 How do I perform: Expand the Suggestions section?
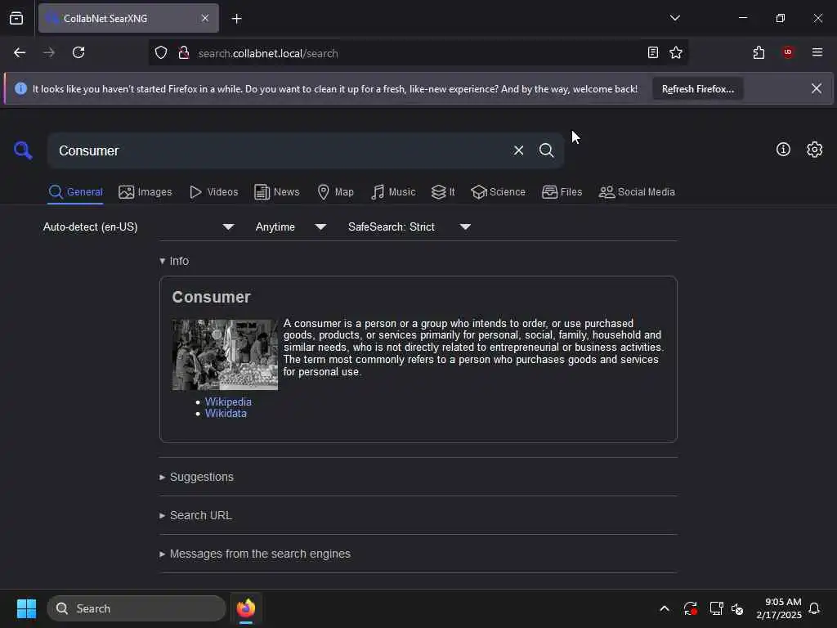pos(196,477)
